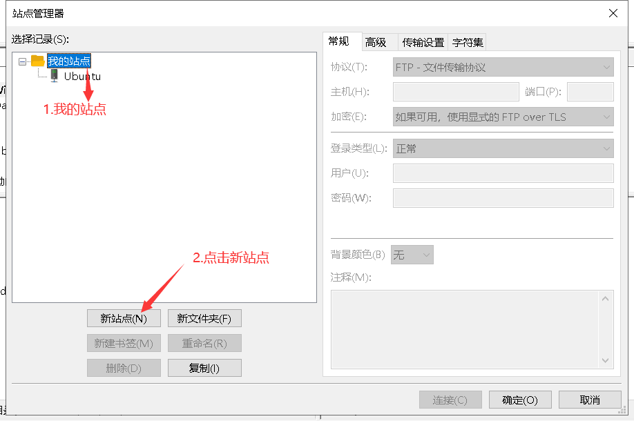Click the 主机 host input field
The width and height of the screenshot is (634, 421).
click(456, 92)
